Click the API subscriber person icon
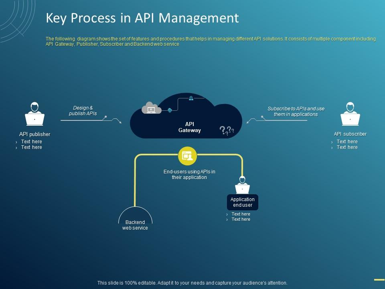The width and height of the screenshot is (385, 289). click(x=350, y=114)
